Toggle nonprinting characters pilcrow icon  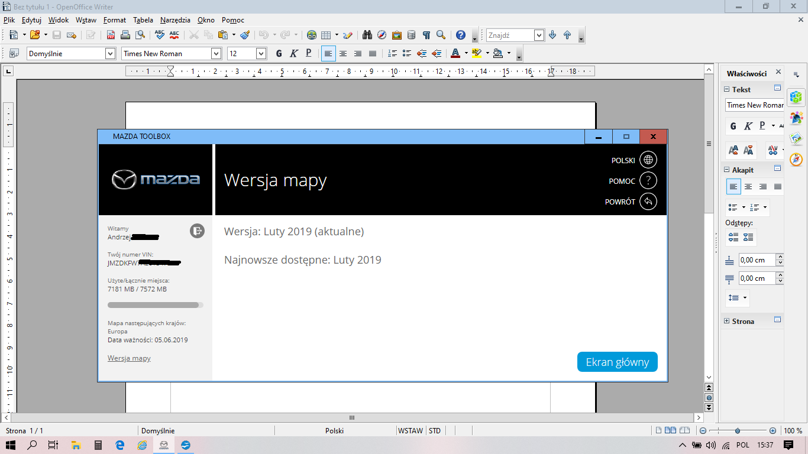426,35
